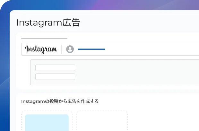The height and width of the screenshot is (131, 199).
Task: Focus the lower empty input field
Action: point(55,77)
